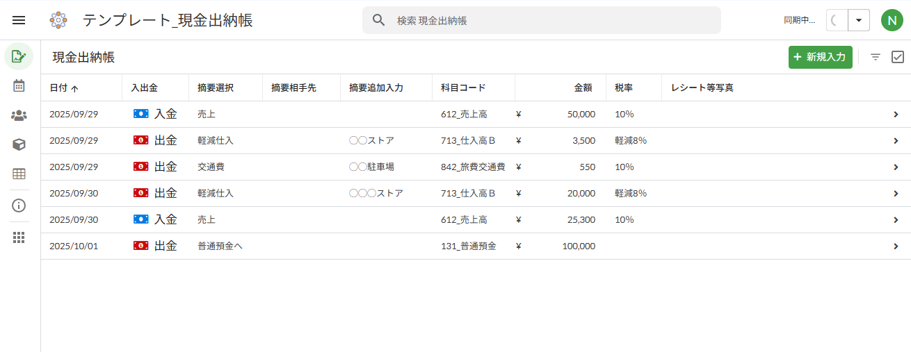Sort by the 金額 column header
Image resolution: width=911 pixels, height=352 pixels.
[583, 88]
